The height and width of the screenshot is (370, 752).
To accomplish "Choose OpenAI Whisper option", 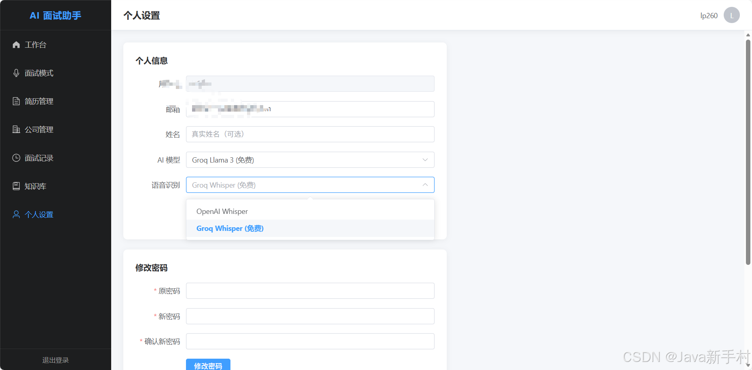I will [310, 211].
